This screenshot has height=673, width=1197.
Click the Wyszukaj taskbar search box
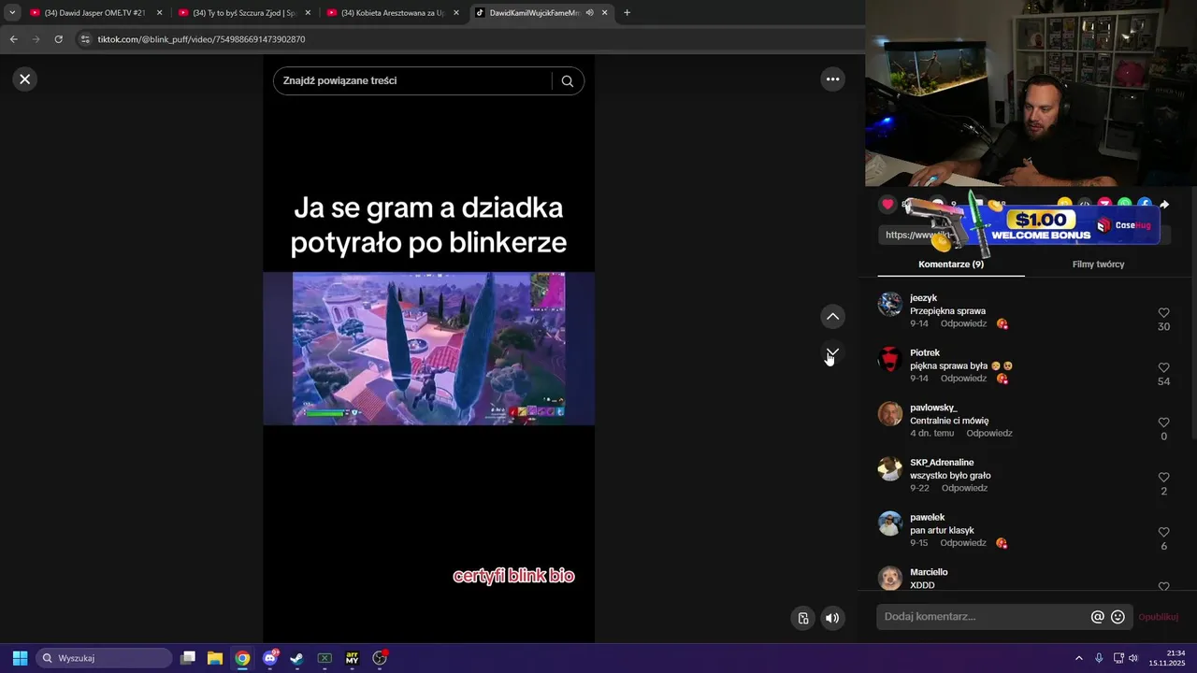point(105,658)
